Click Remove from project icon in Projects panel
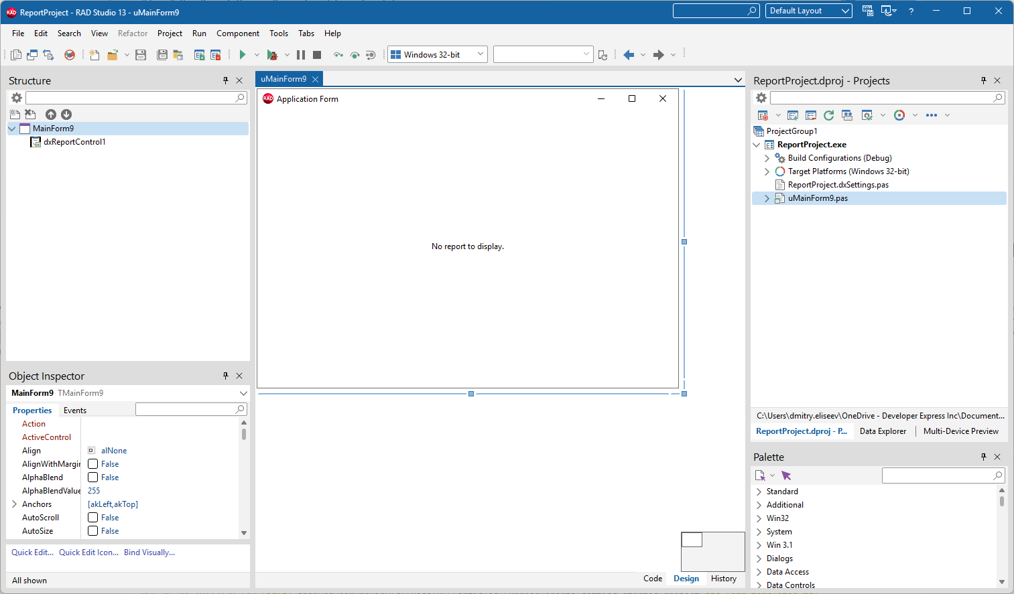Viewport: 1014px width, 594px height. (x=811, y=115)
